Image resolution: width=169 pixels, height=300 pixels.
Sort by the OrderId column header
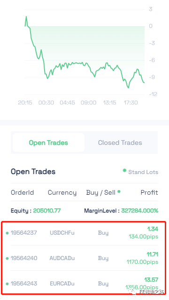tap(23, 192)
